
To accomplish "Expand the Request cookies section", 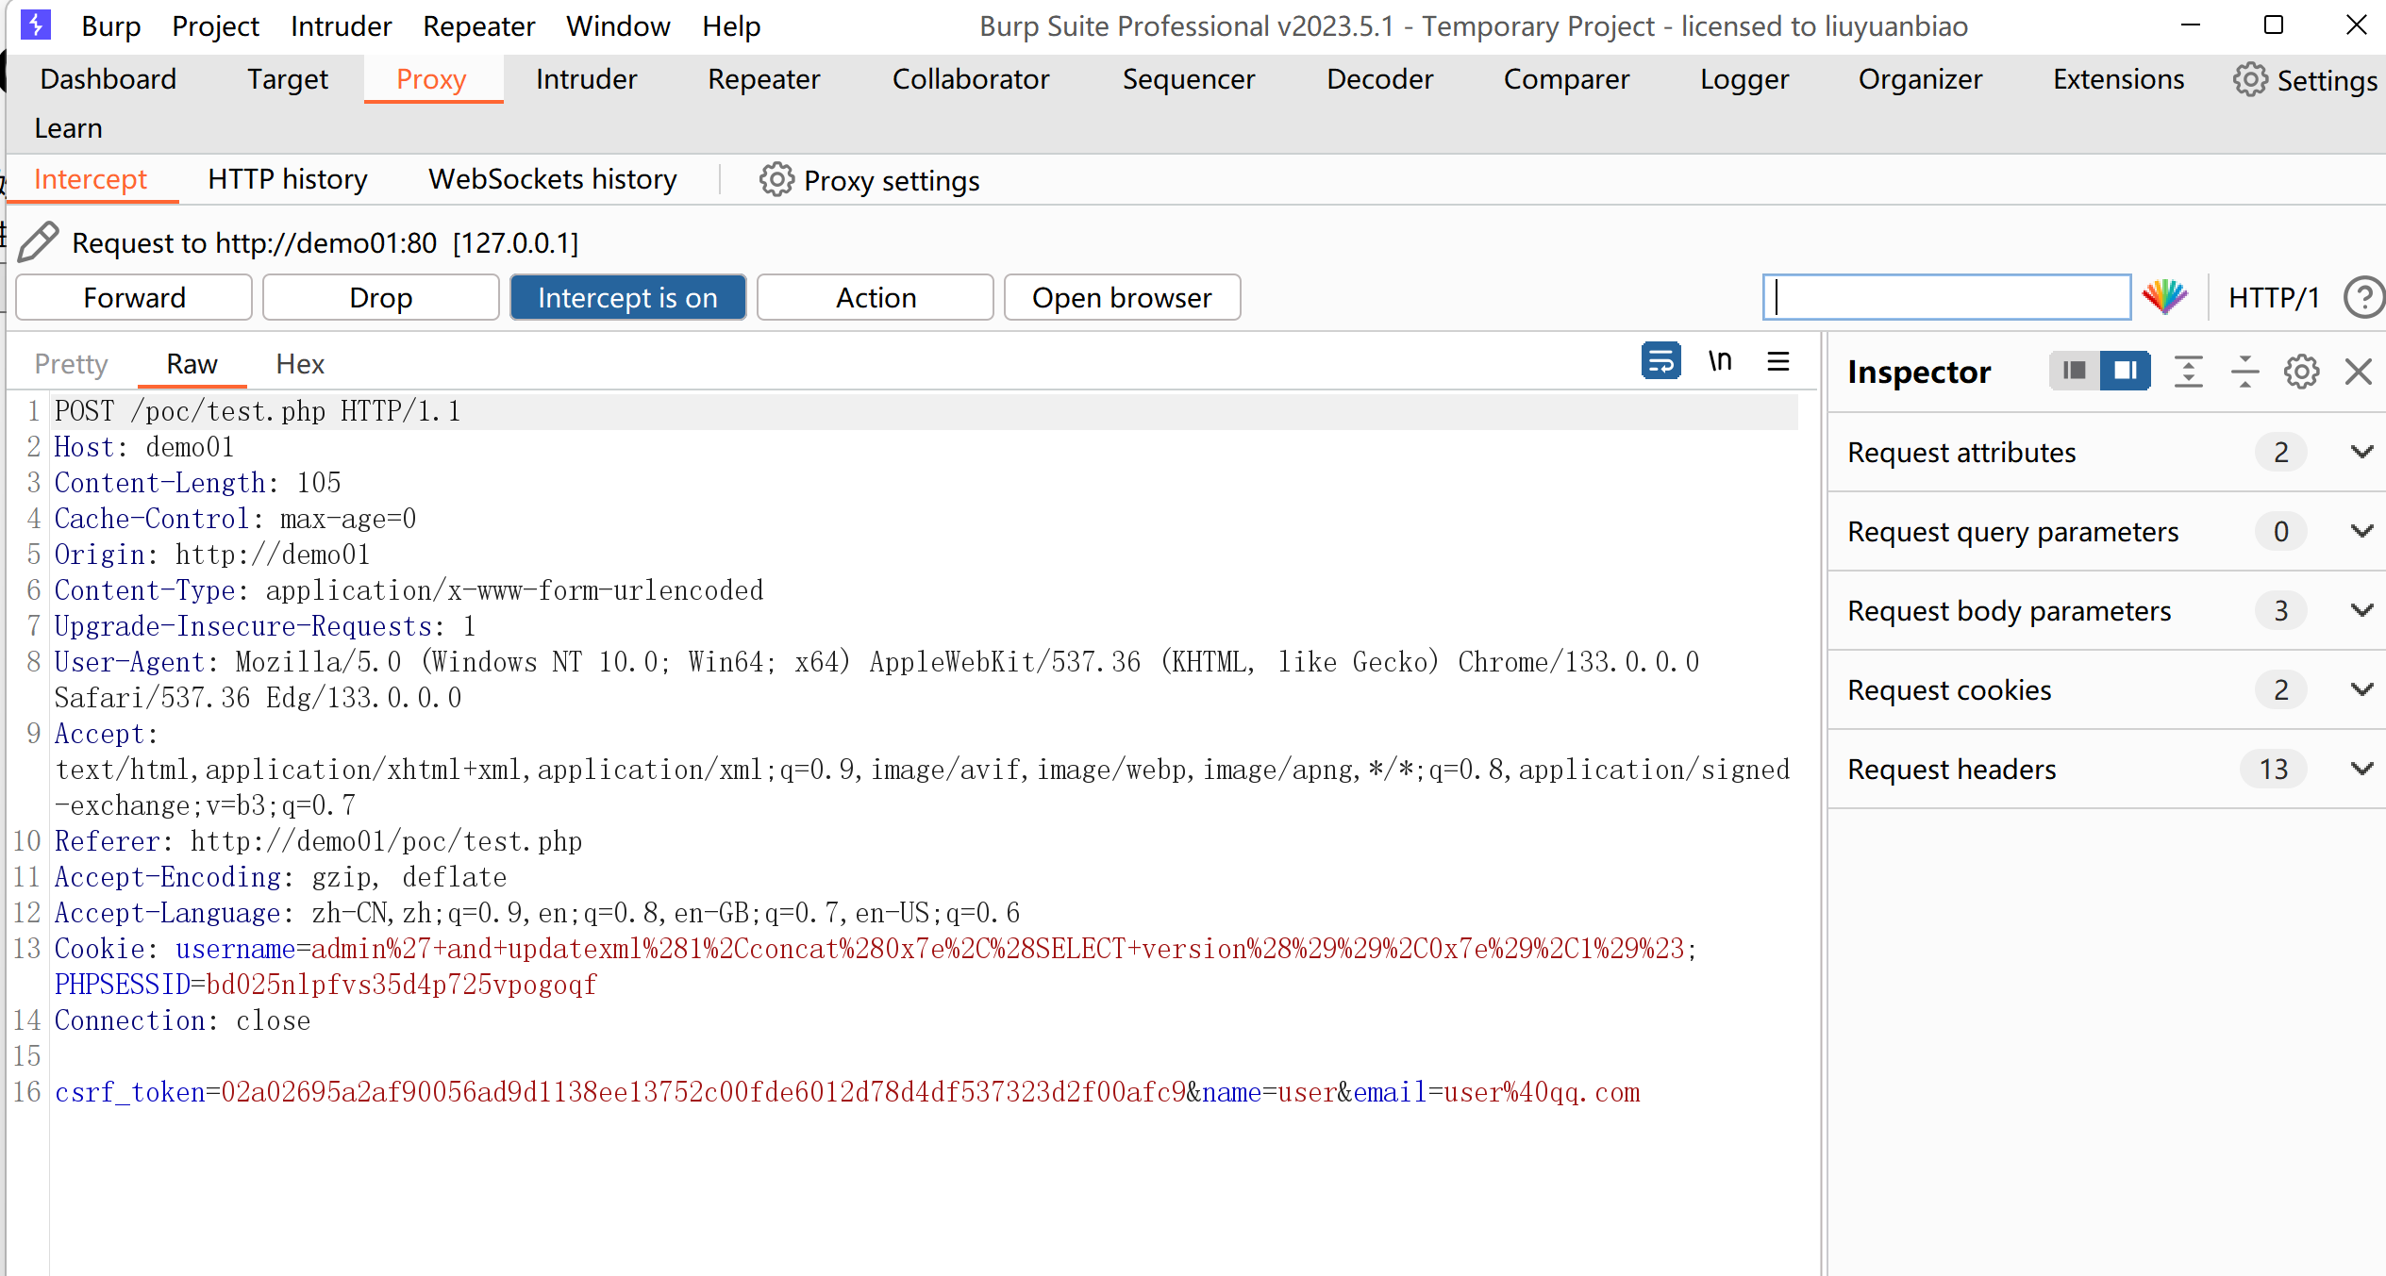I will point(2361,689).
